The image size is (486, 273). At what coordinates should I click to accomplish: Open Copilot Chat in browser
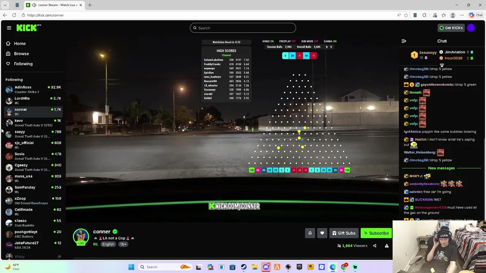pos(476,15)
